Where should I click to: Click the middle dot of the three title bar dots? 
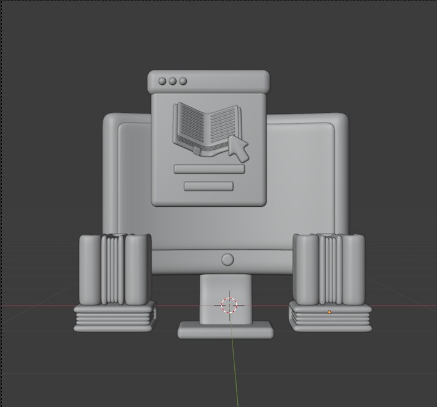pos(172,81)
